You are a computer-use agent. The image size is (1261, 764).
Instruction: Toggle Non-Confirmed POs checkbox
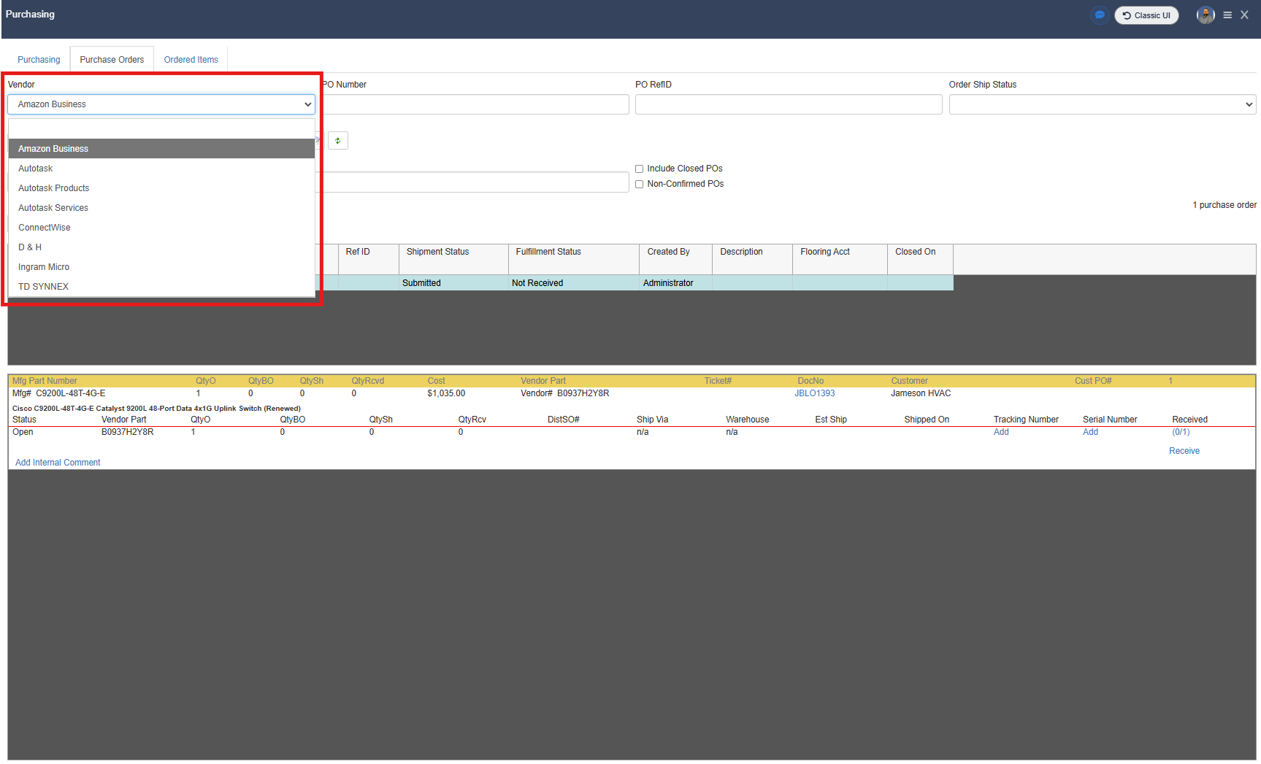click(x=639, y=185)
